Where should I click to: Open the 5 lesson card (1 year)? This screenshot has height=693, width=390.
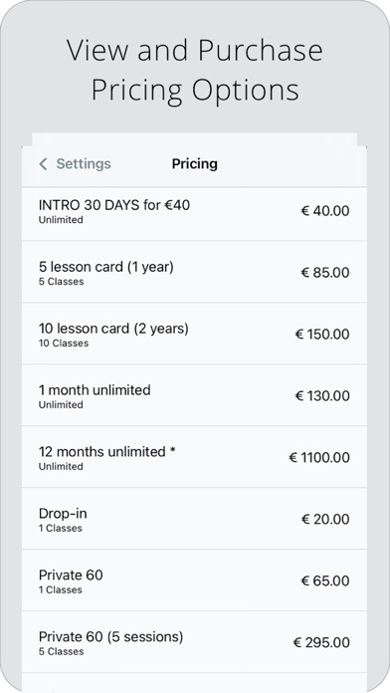tap(194, 272)
